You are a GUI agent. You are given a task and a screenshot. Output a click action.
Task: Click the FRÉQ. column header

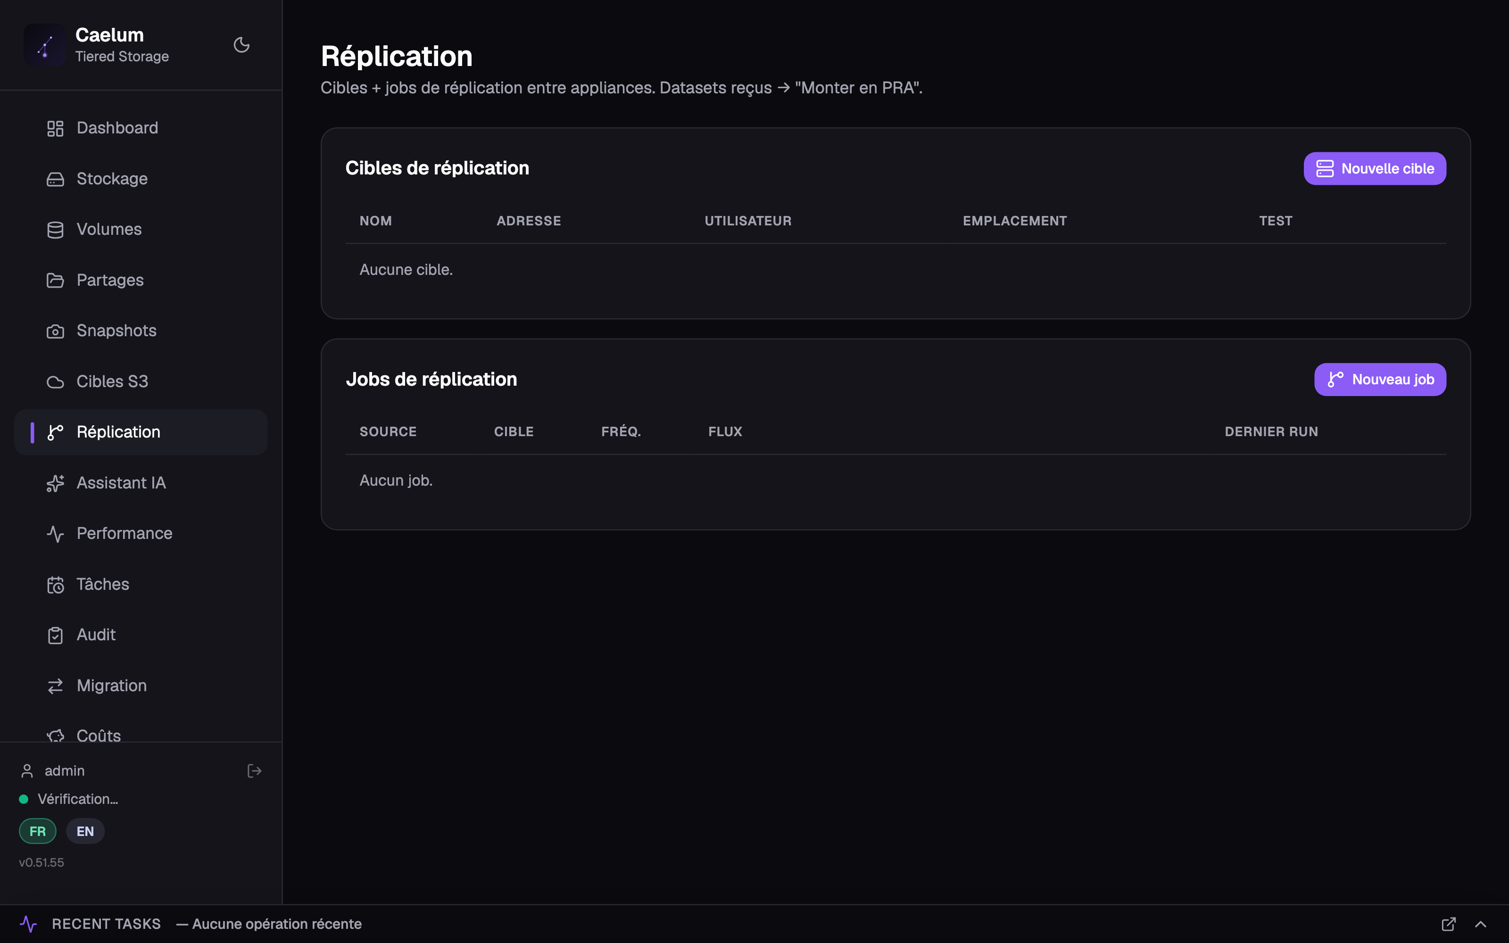(x=621, y=431)
